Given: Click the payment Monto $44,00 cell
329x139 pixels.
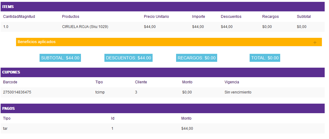Looking at the screenshot, I should (x=187, y=129).
